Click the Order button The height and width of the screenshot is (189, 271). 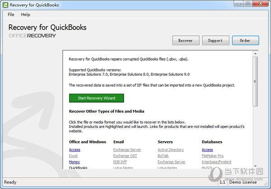(245, 41)
